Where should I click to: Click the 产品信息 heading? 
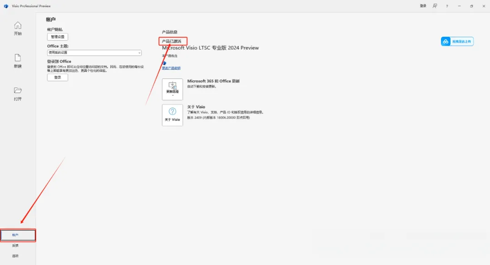(170, 32)
